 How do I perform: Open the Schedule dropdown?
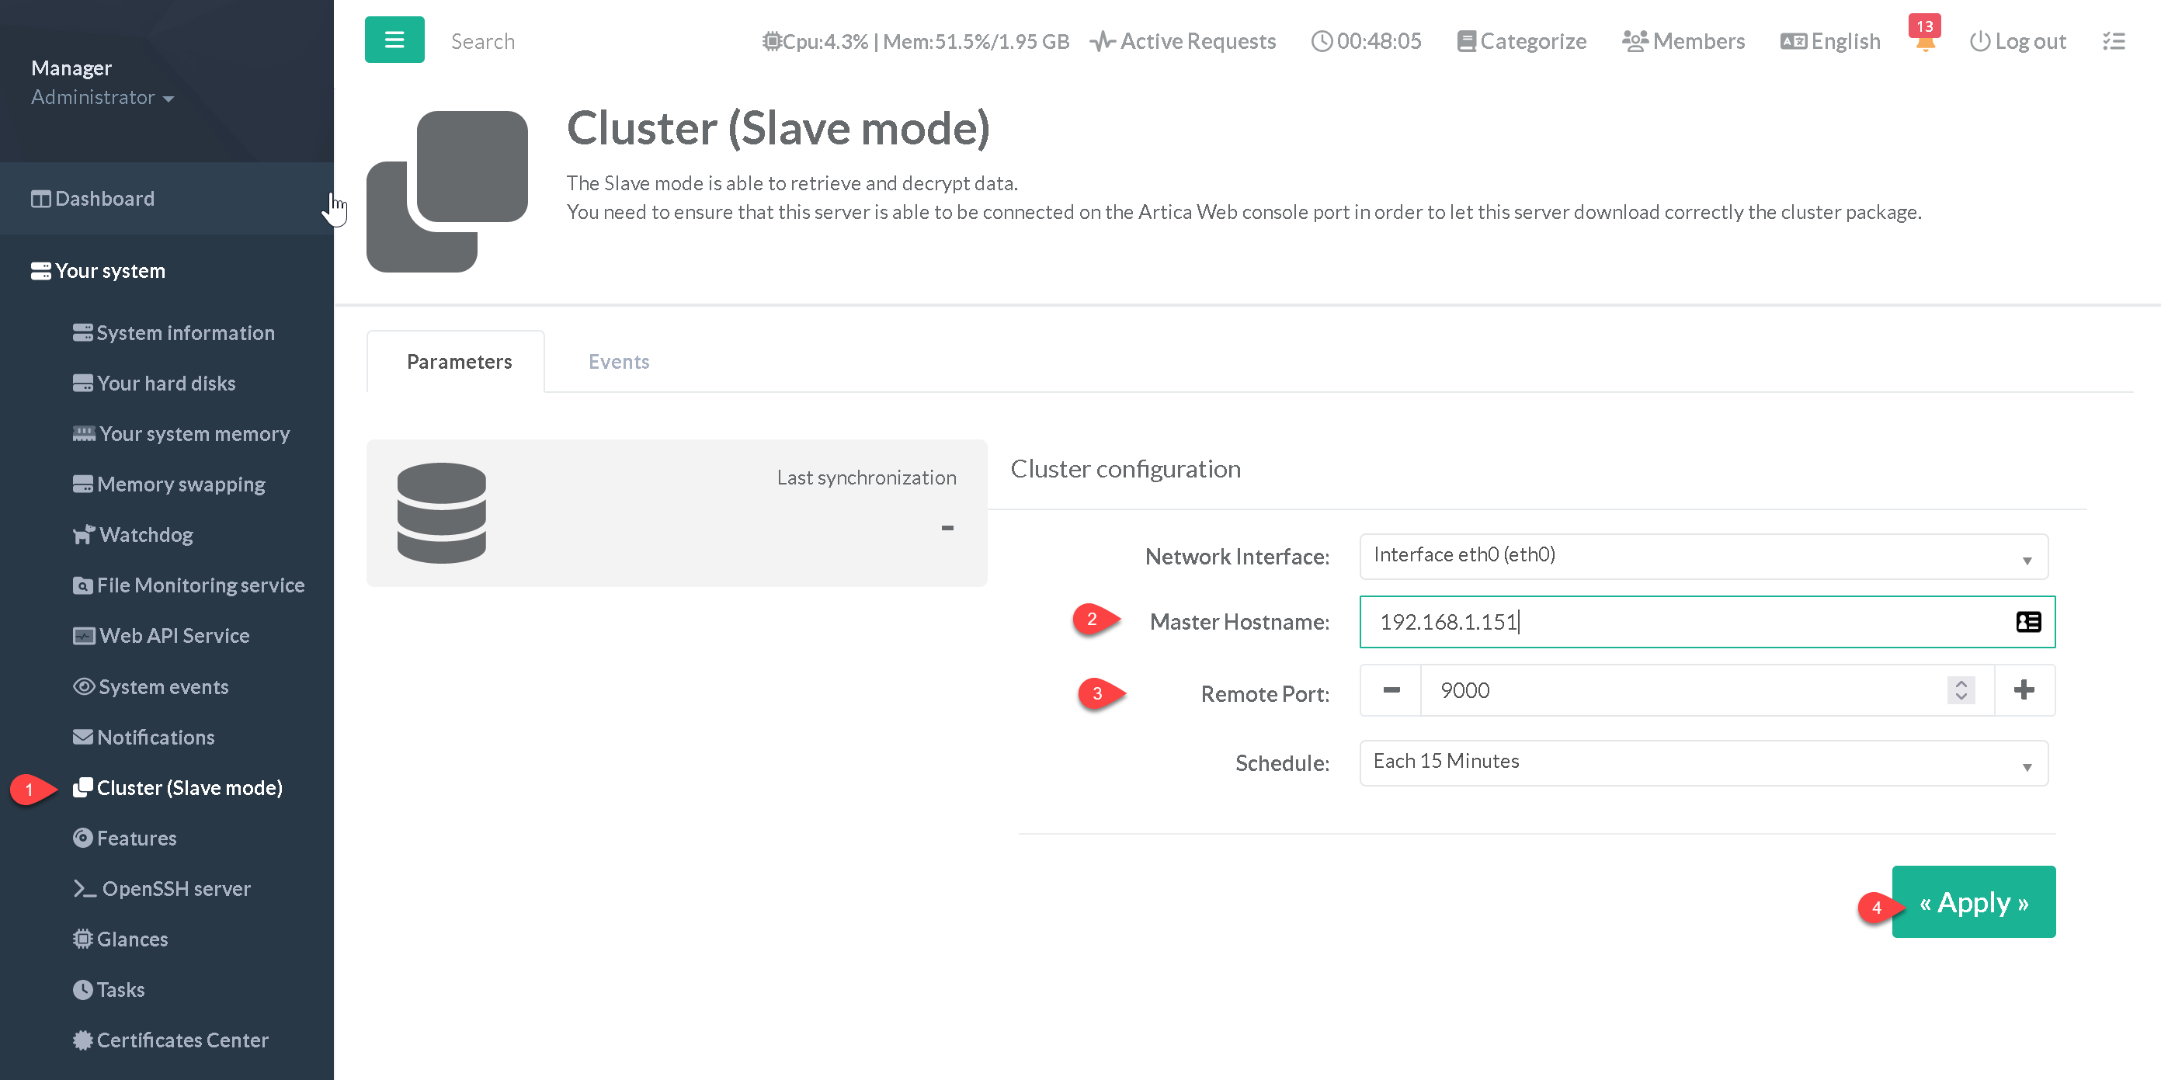pos(1702,762)
